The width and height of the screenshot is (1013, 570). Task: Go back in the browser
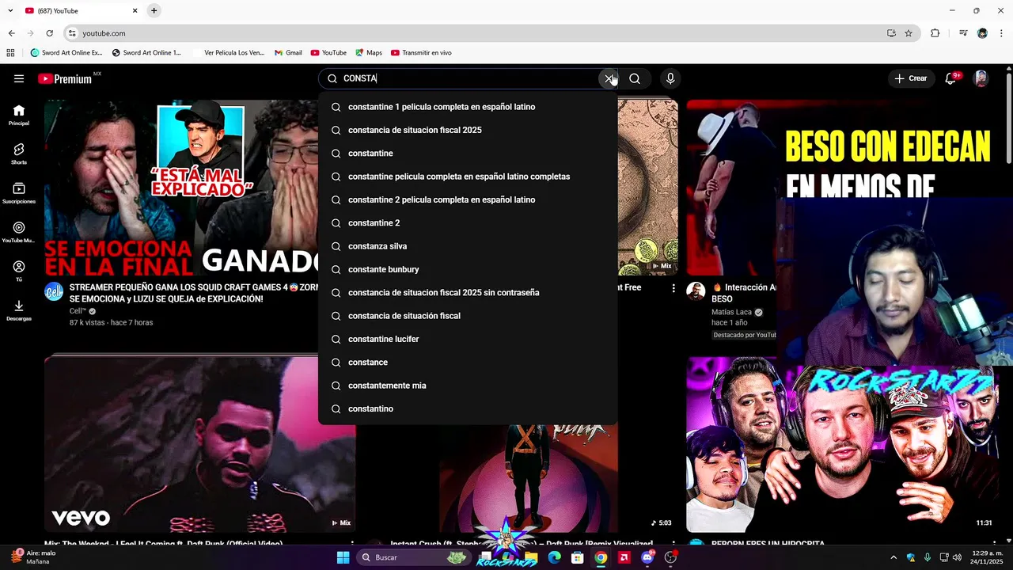pos(11,33)
